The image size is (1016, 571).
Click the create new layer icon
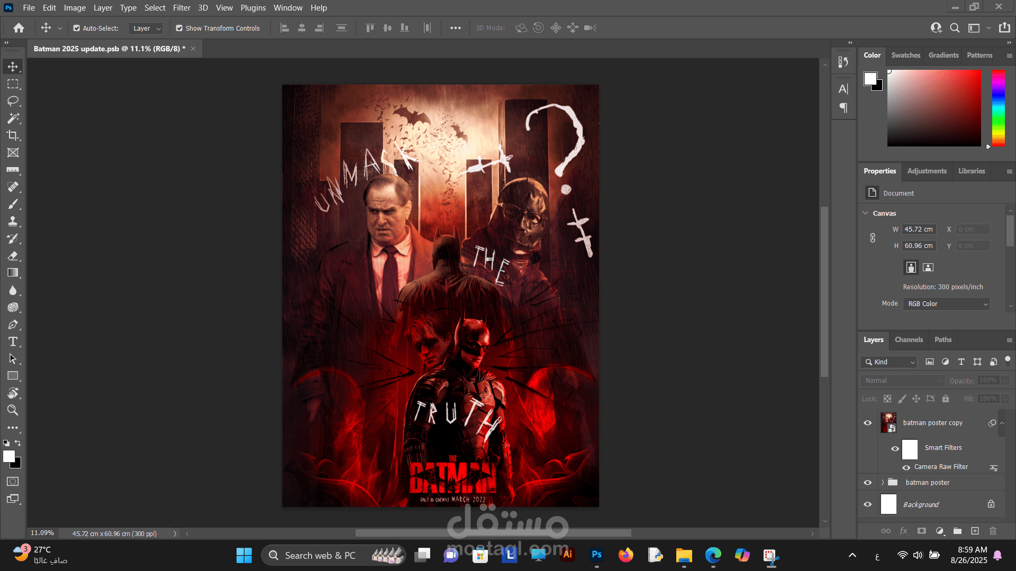[975, 531]
